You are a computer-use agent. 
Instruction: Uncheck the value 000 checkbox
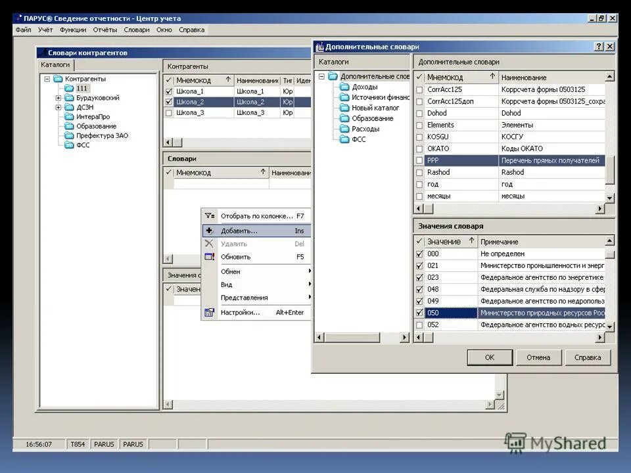[x=419, y=254]
